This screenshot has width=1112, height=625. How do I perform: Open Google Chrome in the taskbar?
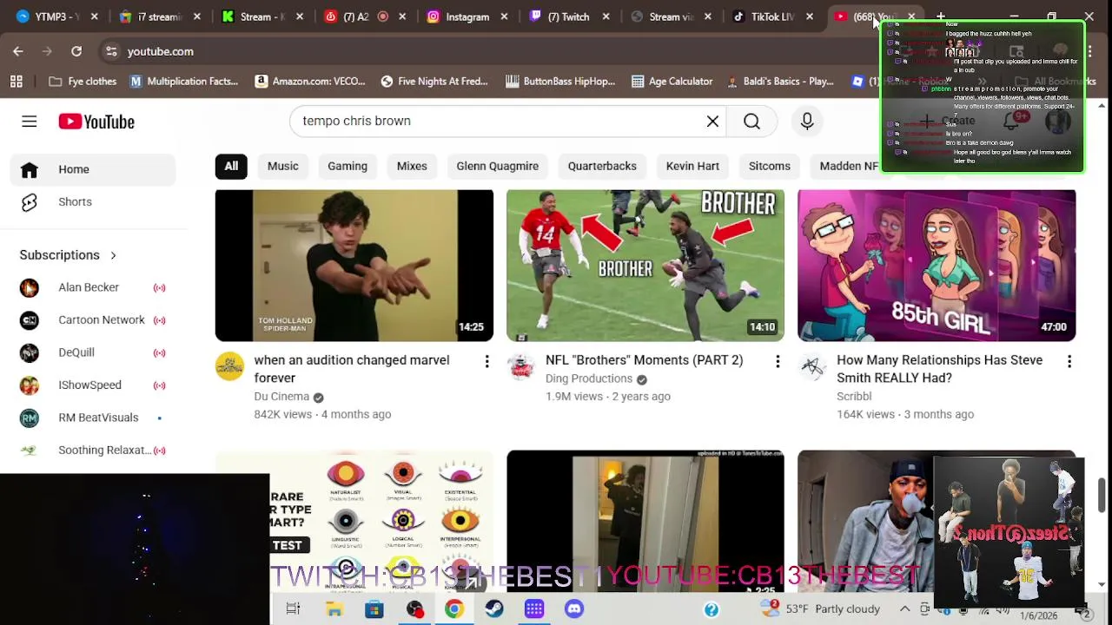[453, 609]
